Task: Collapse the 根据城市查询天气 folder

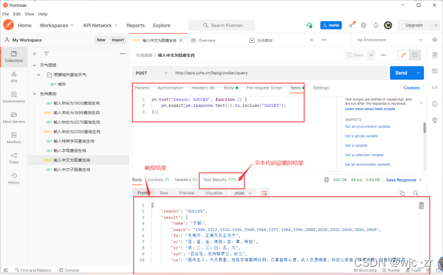Action: [x=38, y=75]
